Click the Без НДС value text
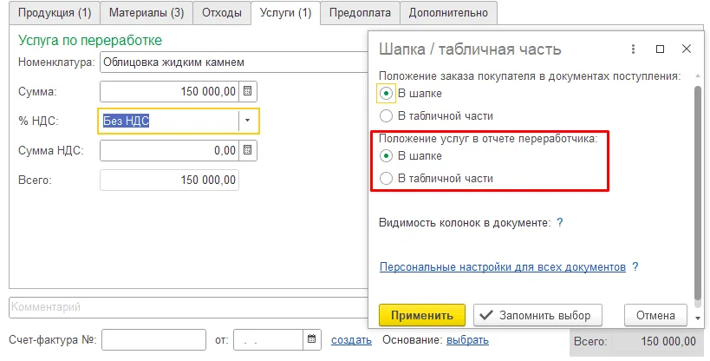The height and width of the screenshot is (361, 710). click(x=127, y=121)
